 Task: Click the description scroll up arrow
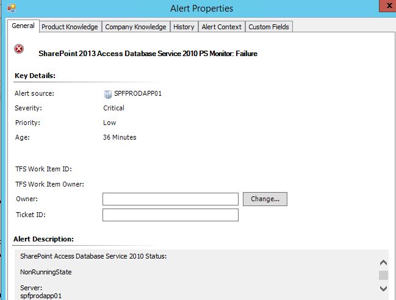[x=383, y=263]
